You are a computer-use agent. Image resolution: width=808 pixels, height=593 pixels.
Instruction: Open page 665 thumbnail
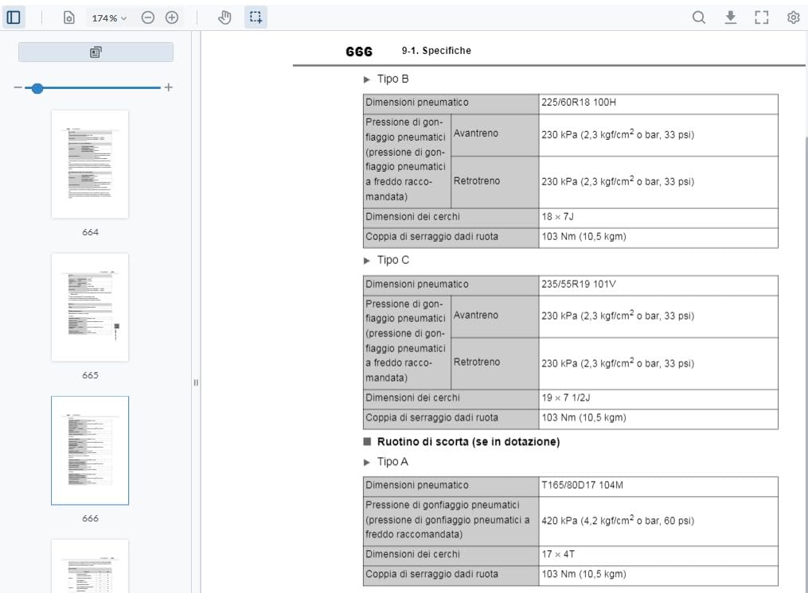coord(90,308)
